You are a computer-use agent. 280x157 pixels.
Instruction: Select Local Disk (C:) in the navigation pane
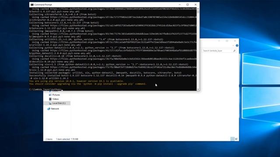57,103
